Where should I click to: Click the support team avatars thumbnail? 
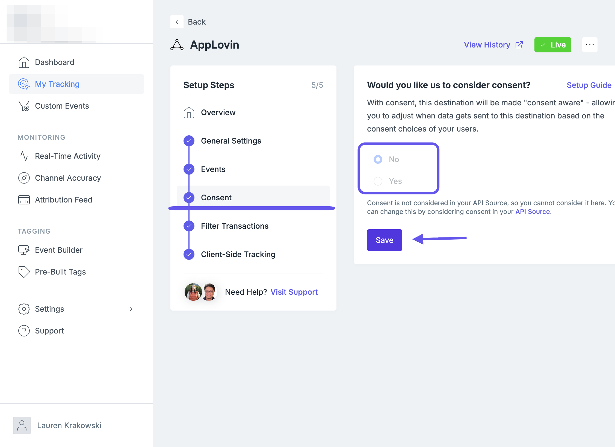click(201, 292)
